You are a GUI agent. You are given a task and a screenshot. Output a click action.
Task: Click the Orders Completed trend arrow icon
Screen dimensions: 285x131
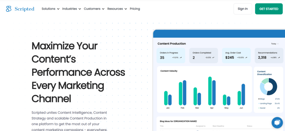(213, 58)
